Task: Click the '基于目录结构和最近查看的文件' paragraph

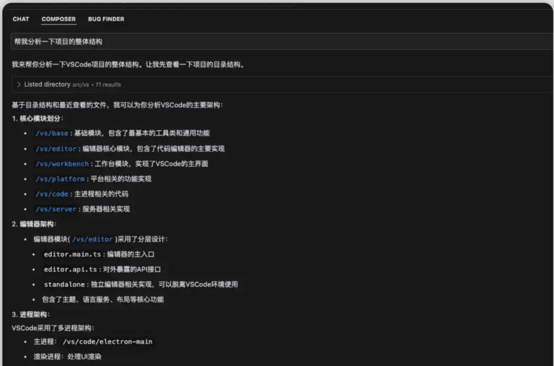Action: pos(117,105)
